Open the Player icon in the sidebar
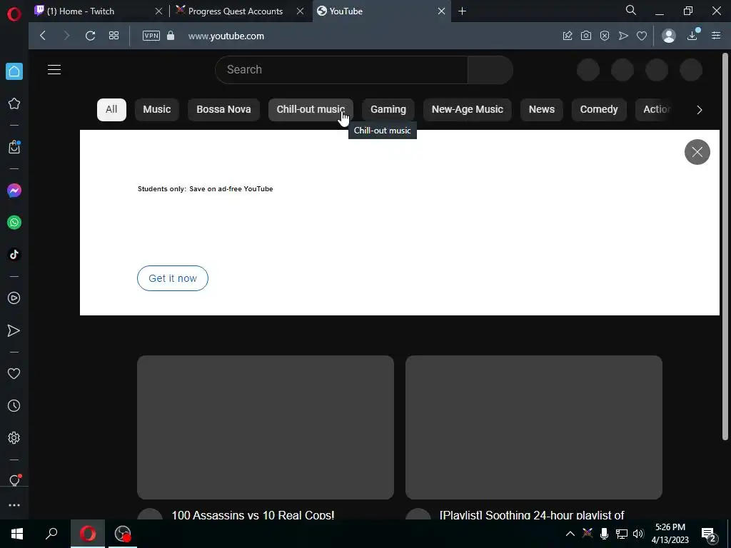This screenshot has width=731, height=548. tap(14, 298)
